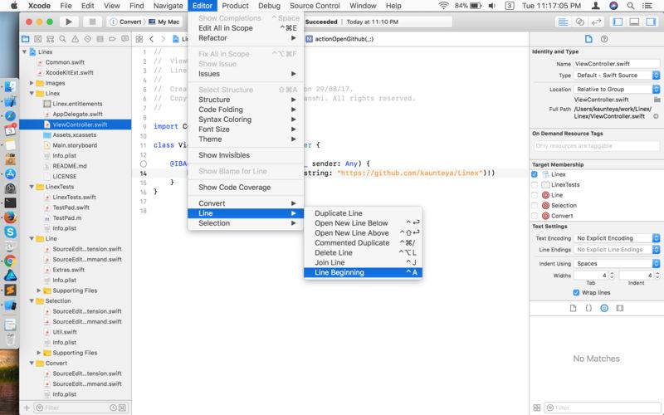Go forward with the jump bar right arrow
Viewport: 664px width, 415px height.
pos(163,39)
